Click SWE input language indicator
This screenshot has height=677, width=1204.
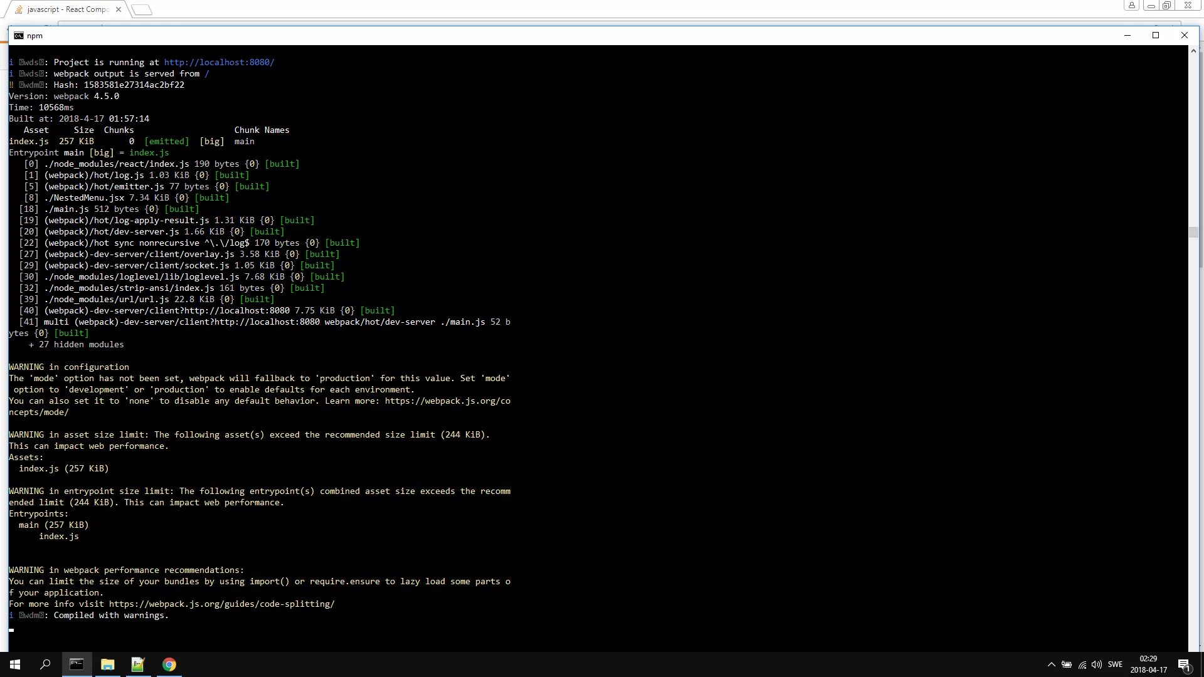(1115, 664)
